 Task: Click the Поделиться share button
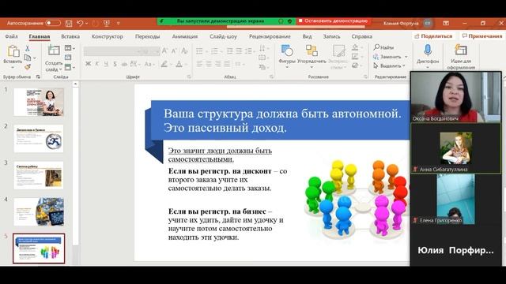[433, 36]
